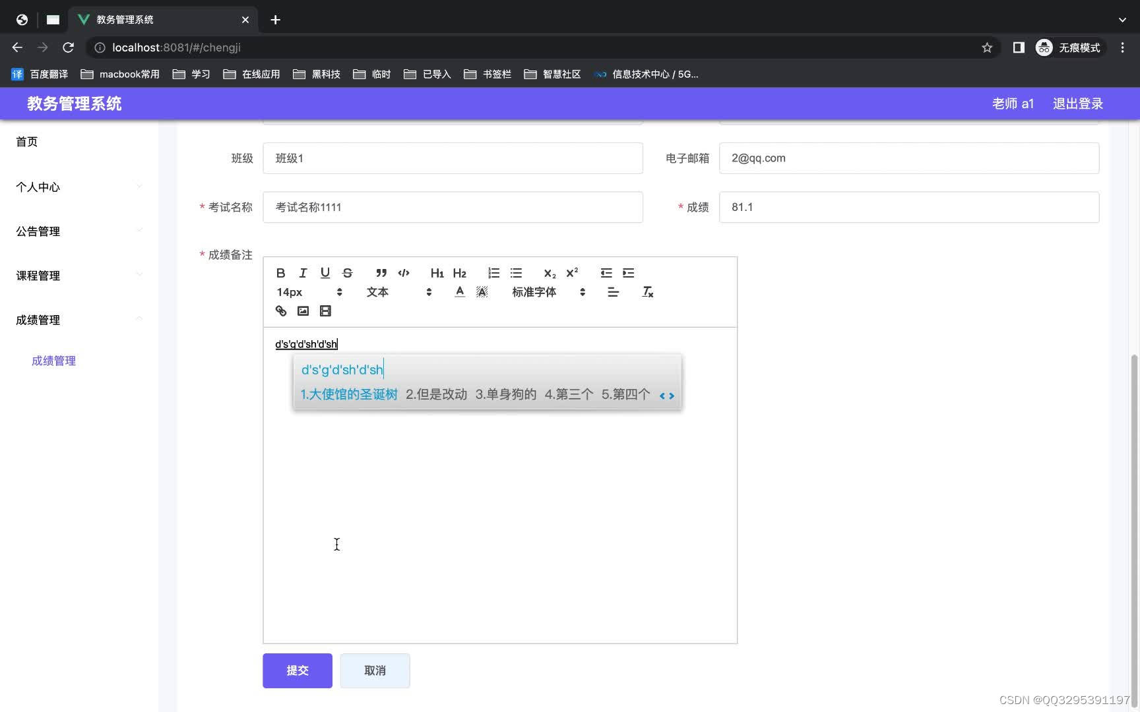Apply subscript formatting
The image size is (1140, 712).
(550, 273)
